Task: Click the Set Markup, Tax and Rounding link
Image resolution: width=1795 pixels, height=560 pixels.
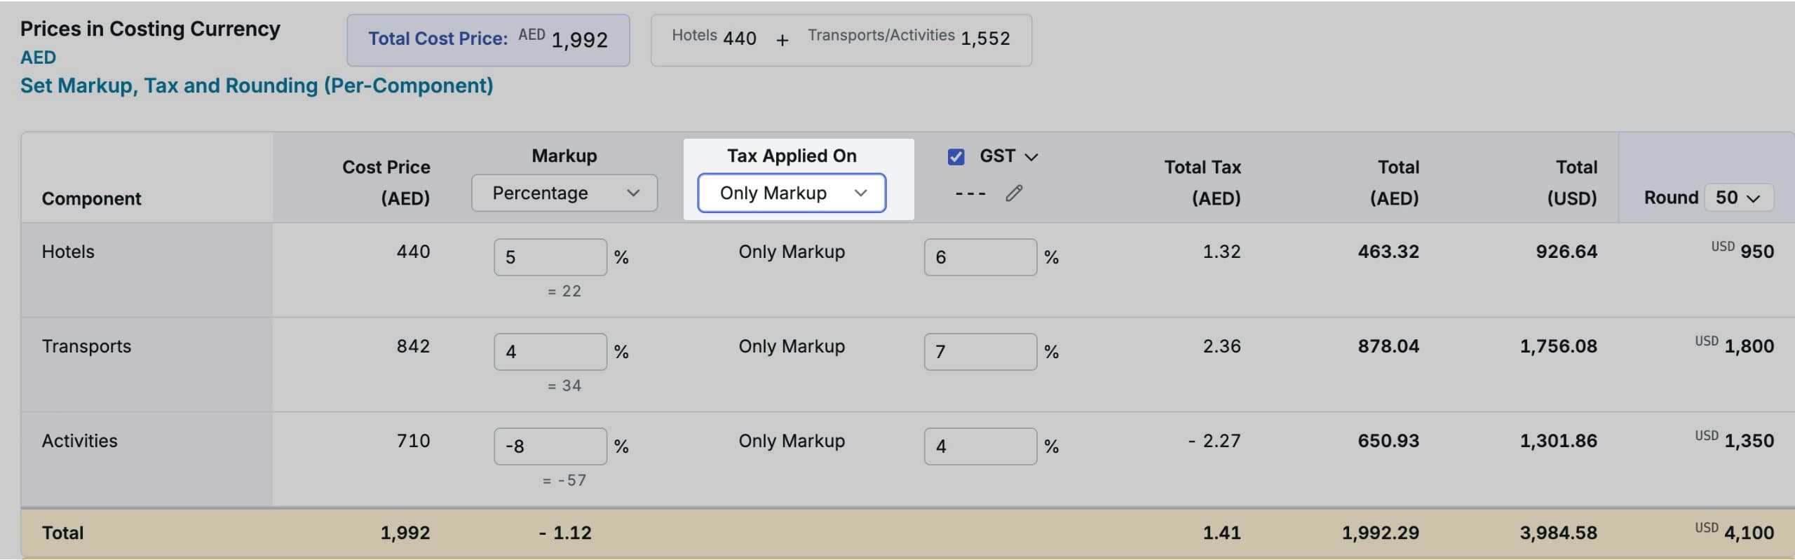Action: tap(257, 86)
